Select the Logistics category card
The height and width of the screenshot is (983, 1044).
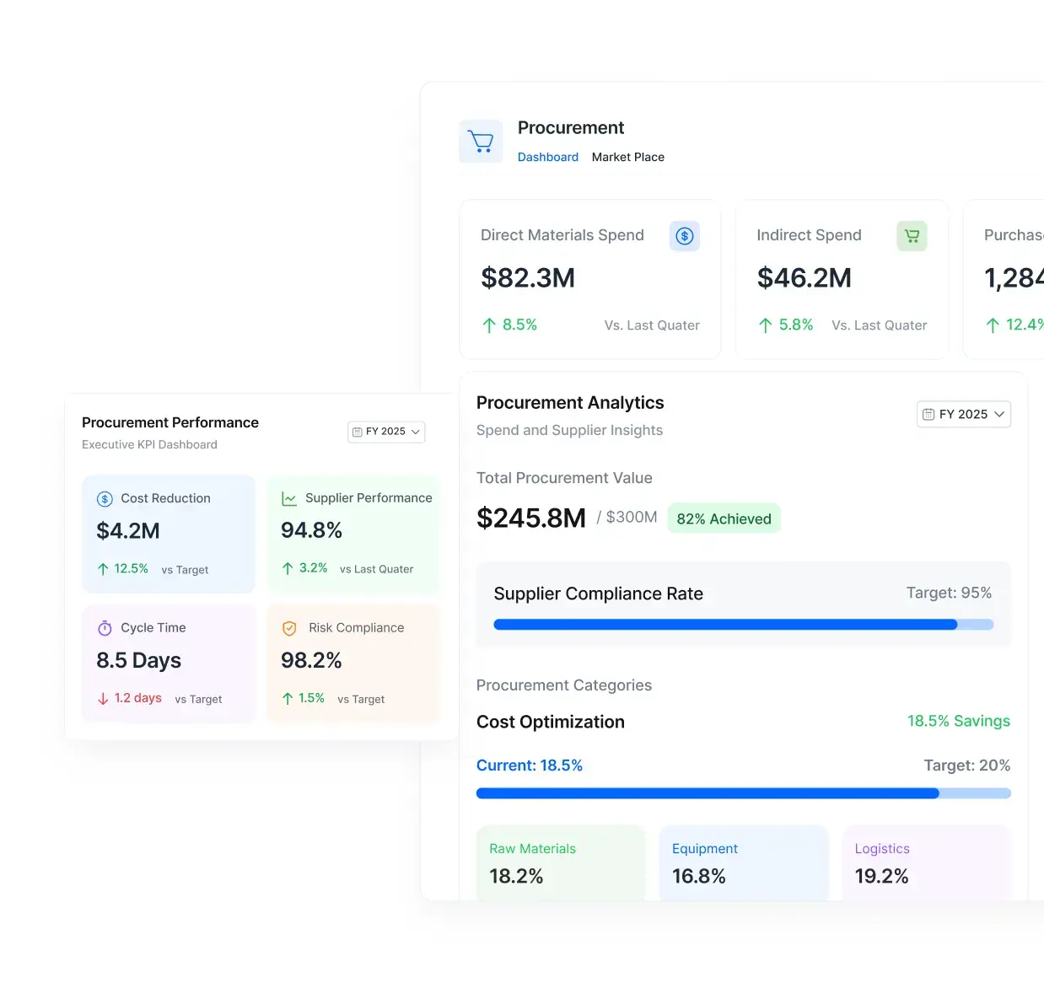click(x=926, y=862)
